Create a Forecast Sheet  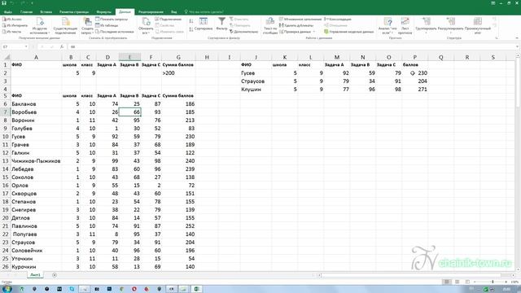405,26
